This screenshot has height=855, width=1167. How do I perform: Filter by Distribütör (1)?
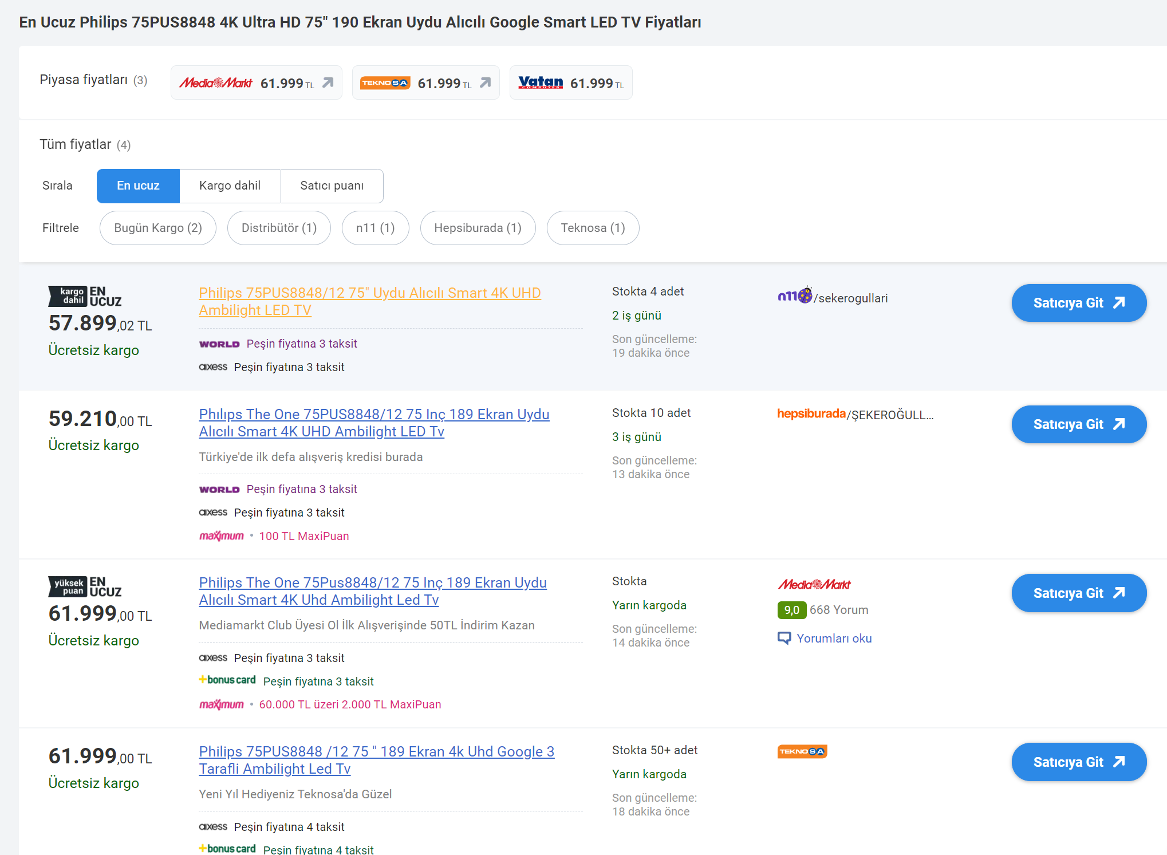click(279, 228)
